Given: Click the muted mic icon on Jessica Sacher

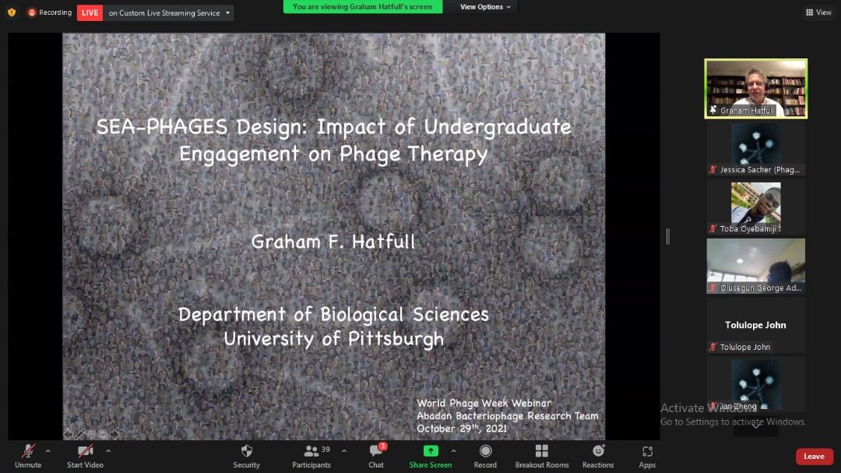Looking at the screenshot, I should coord(713,170).
